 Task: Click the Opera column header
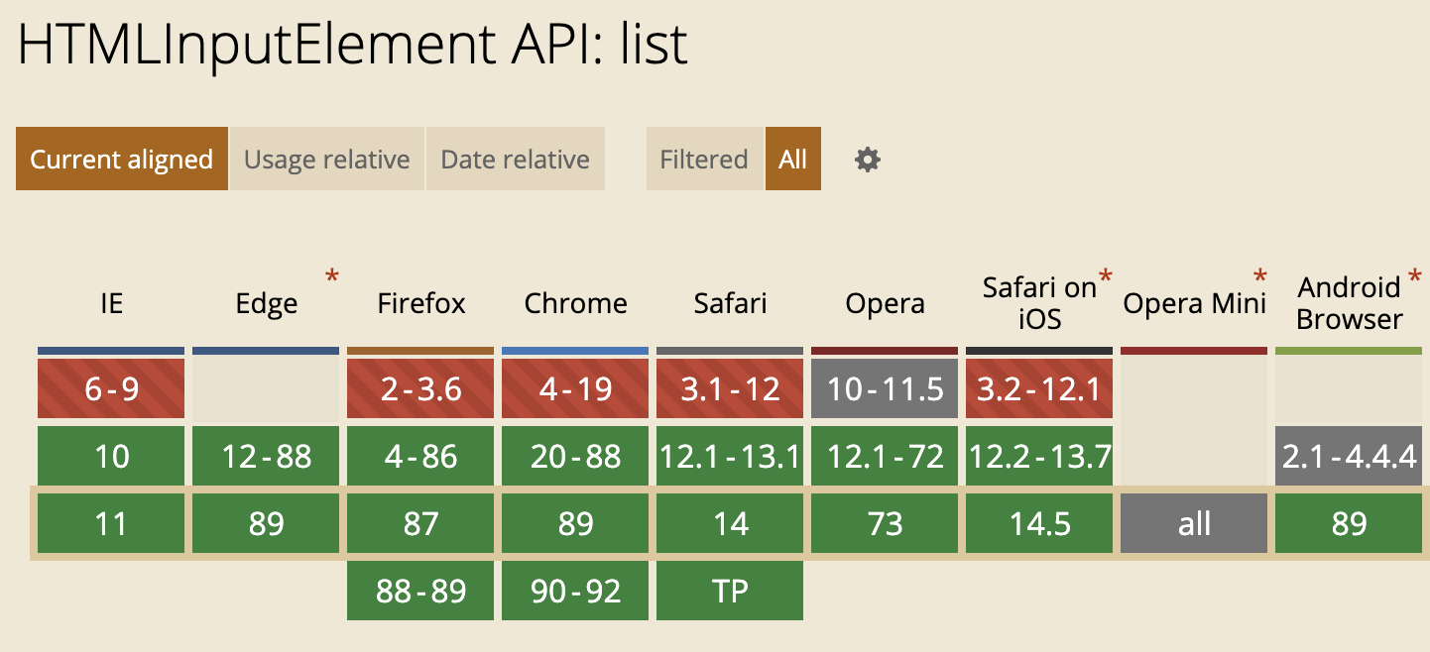(x=886, y=303)
